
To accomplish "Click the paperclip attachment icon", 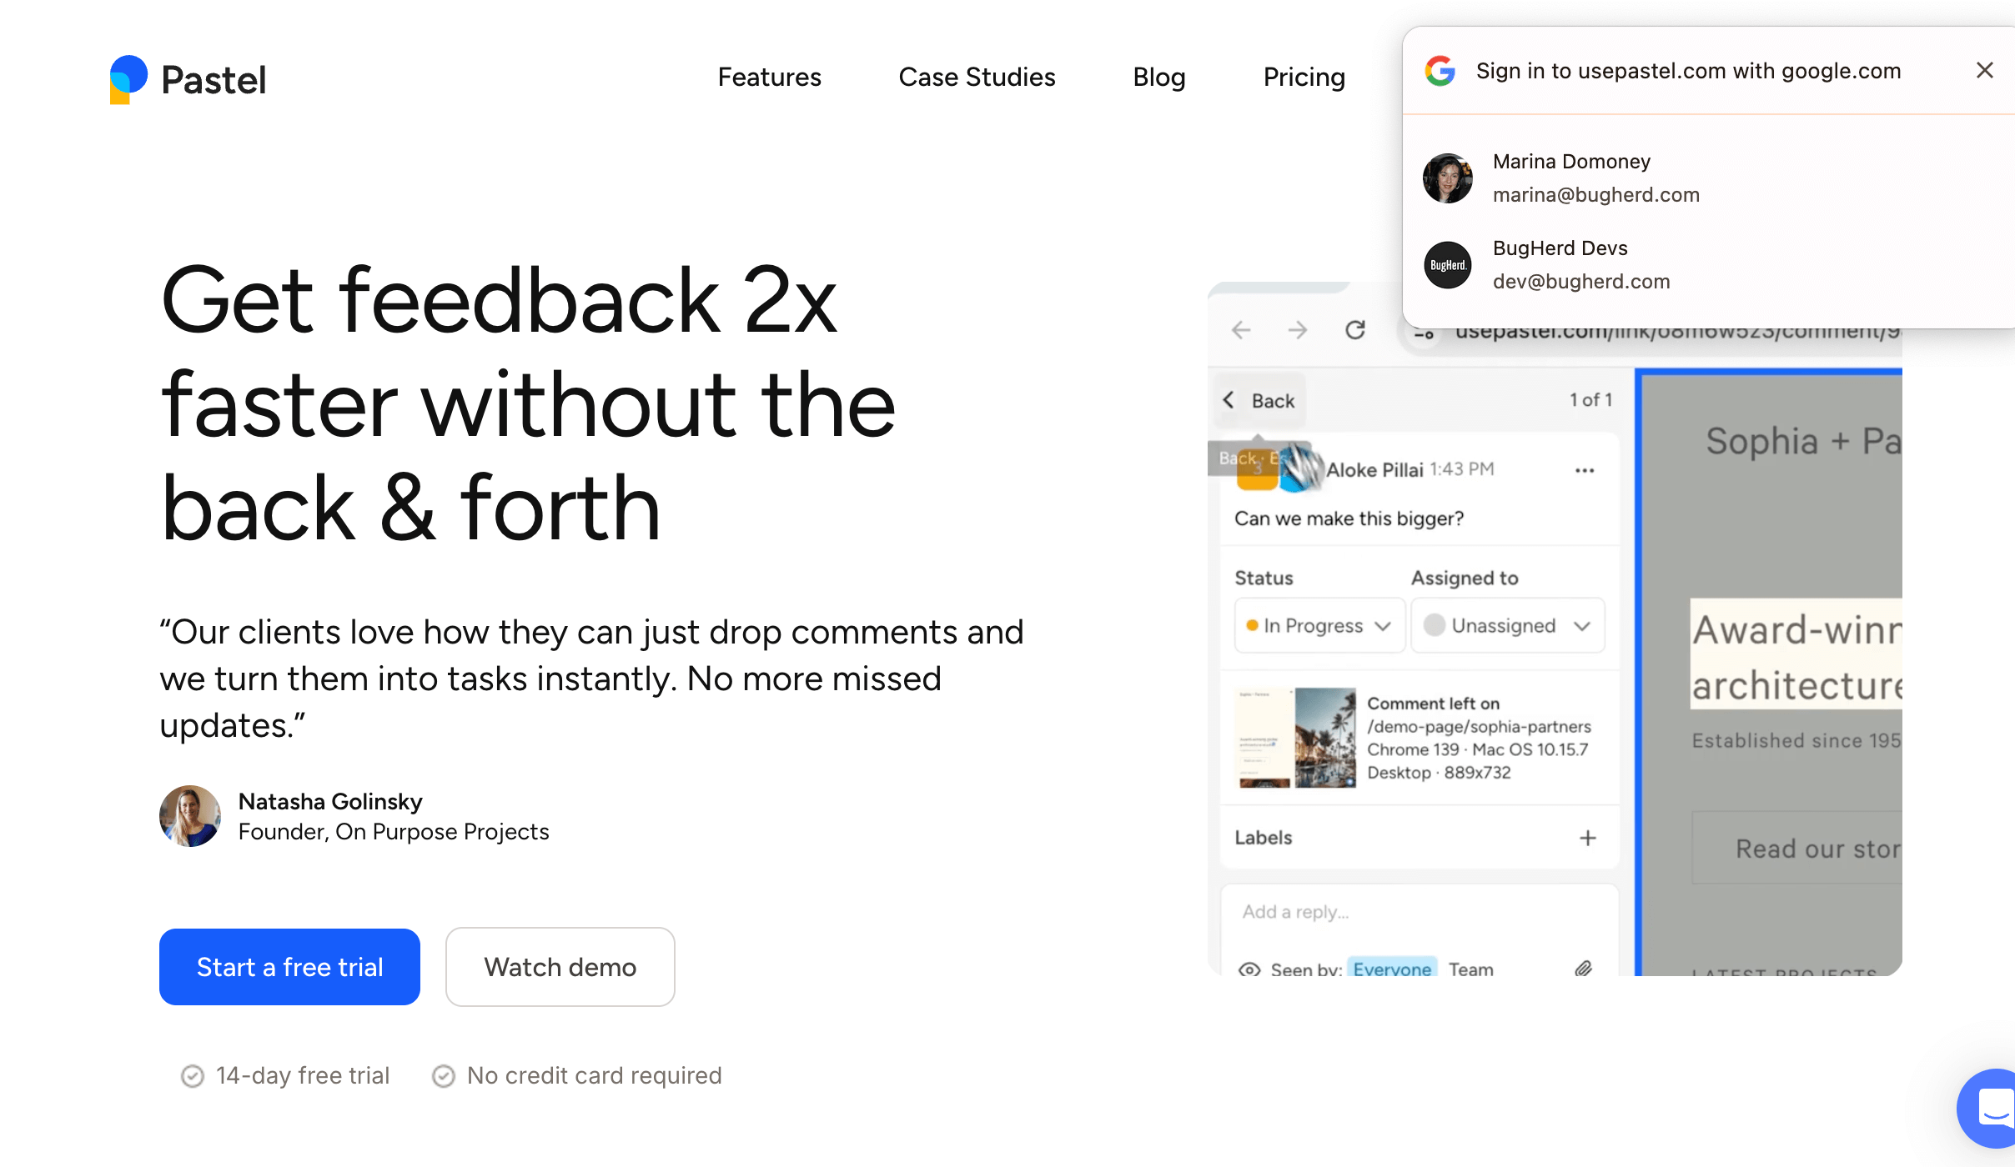I will pos(1583,969).
